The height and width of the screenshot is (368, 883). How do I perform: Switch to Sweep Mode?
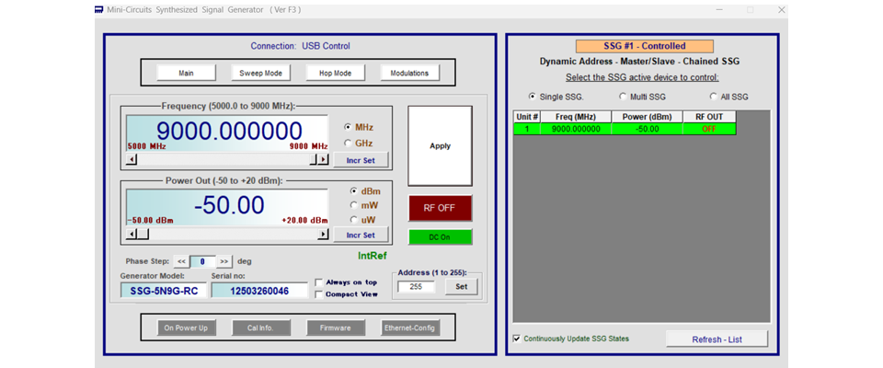pos(260,73)
